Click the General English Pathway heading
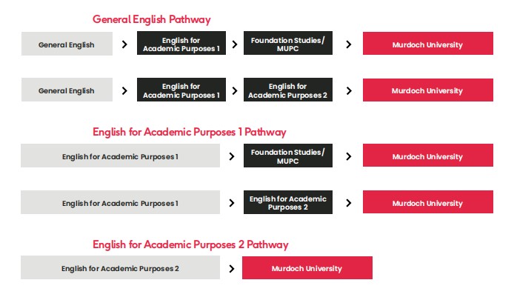This screenshot has height=300, width=517. point(152,20)
